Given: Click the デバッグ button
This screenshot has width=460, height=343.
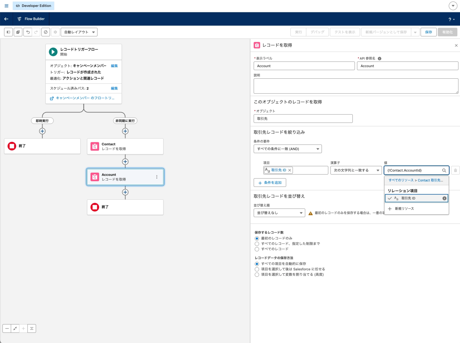Looking at the screenshot, I should point(317,32).
